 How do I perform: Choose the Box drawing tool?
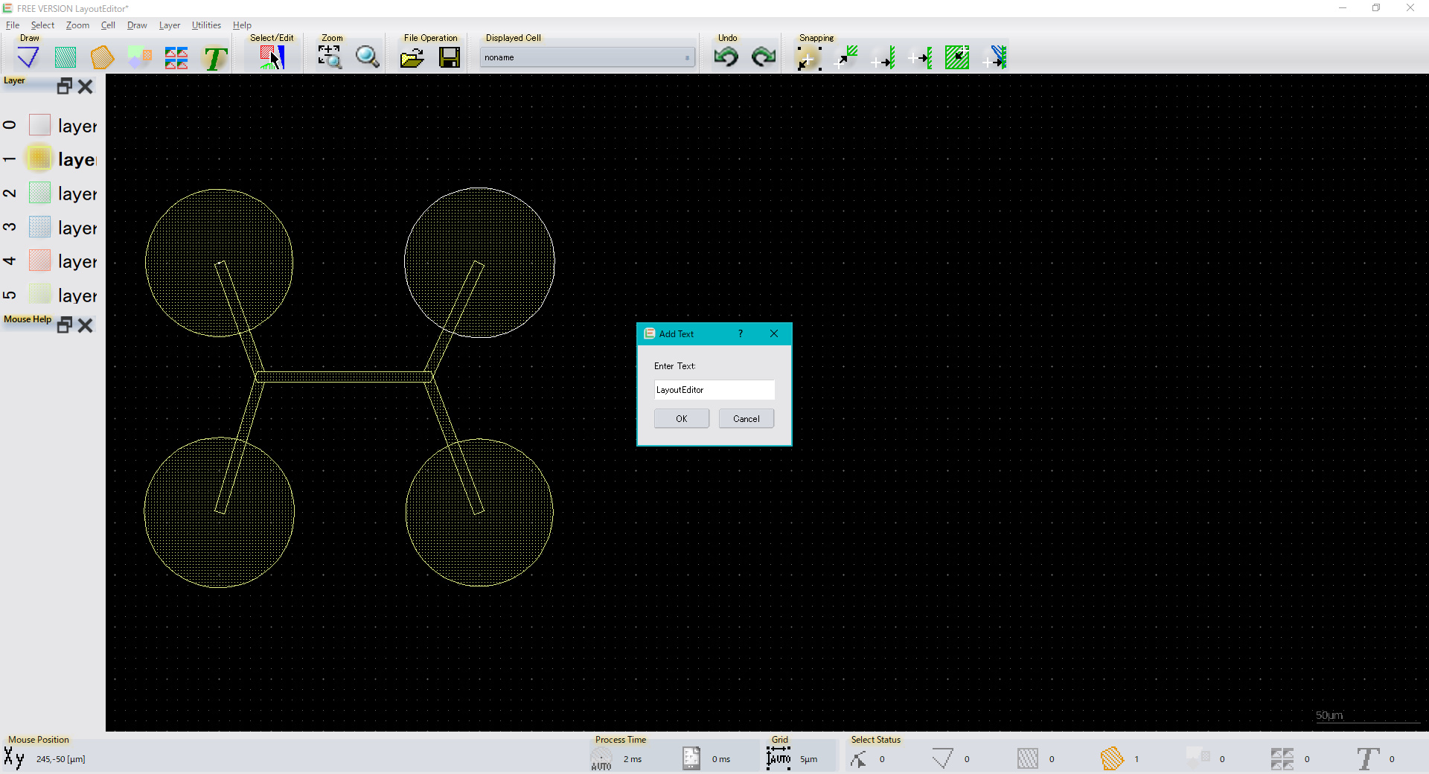click(65, 57)
